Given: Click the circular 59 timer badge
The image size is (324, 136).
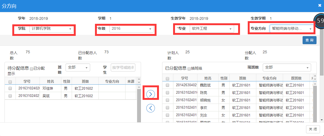Looking at the screenshot, I should pos(319,21).
